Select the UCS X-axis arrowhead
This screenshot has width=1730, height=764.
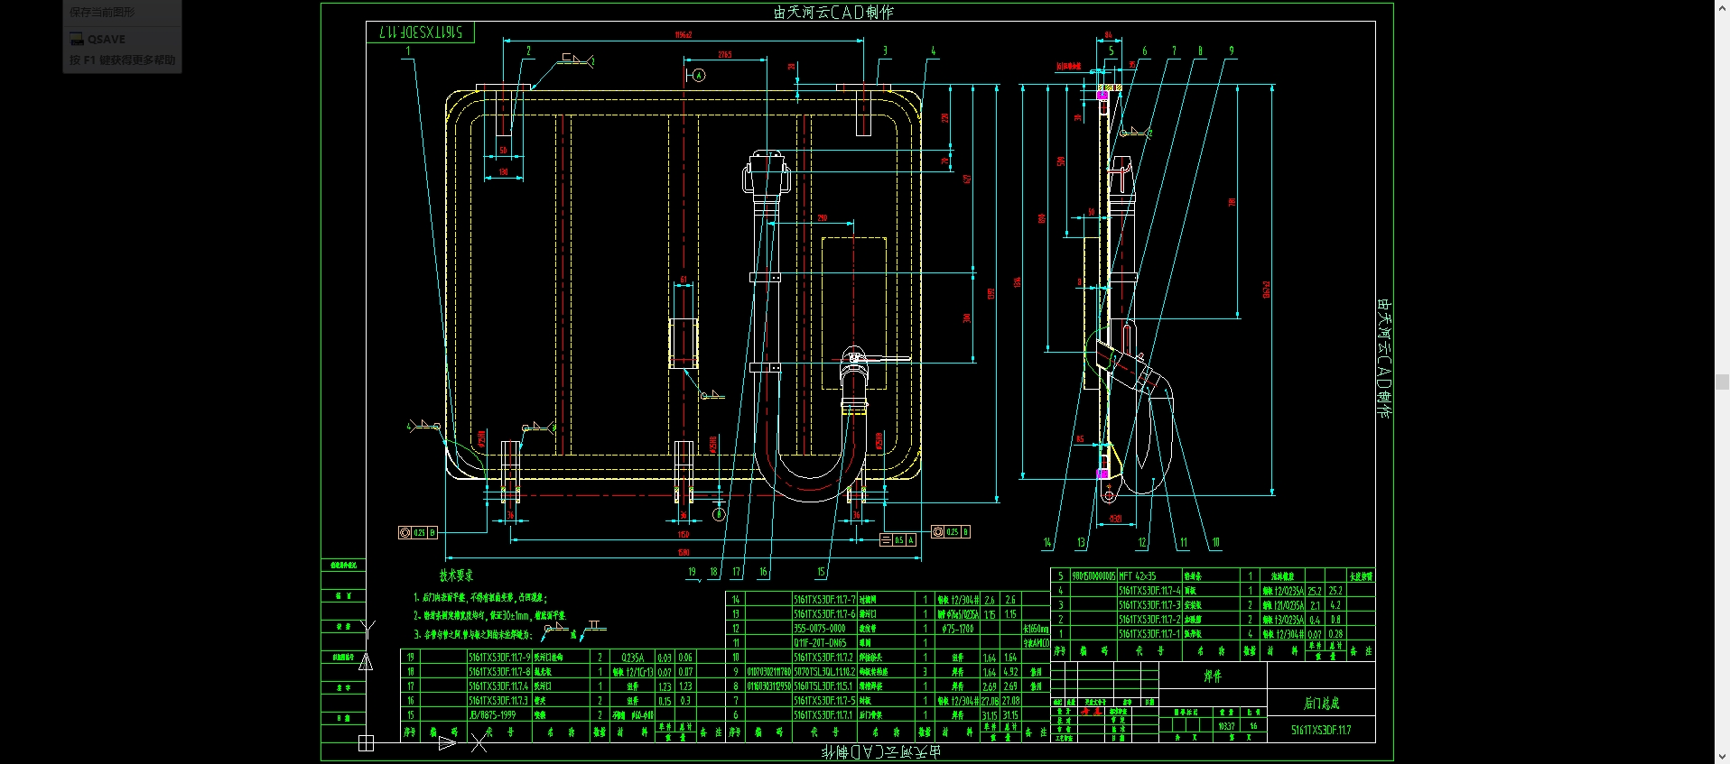[x=447, y=743]
